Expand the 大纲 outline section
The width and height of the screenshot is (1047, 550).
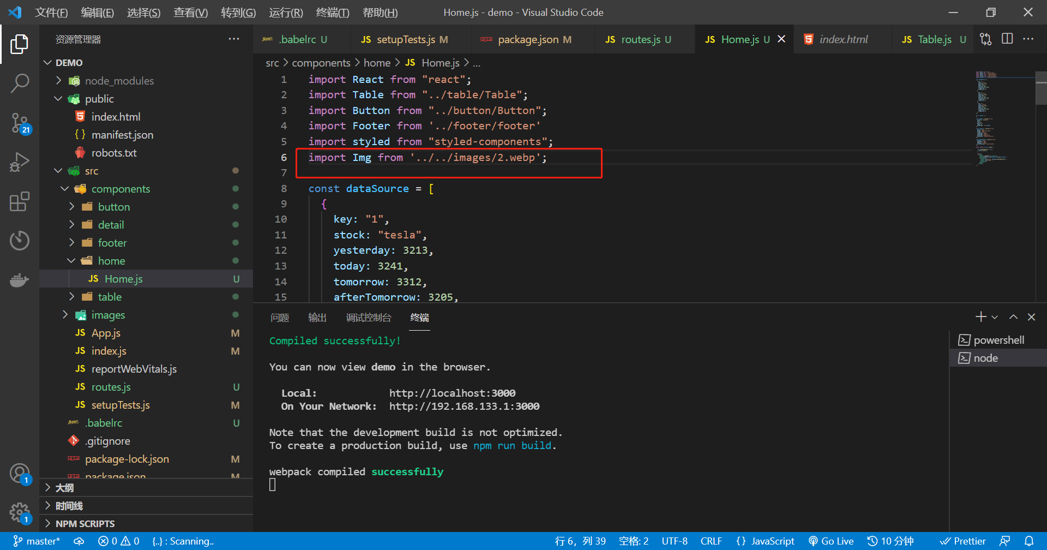(146, 488)
